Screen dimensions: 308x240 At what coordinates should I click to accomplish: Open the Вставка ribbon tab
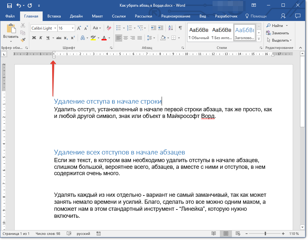[x=54, y=16]
